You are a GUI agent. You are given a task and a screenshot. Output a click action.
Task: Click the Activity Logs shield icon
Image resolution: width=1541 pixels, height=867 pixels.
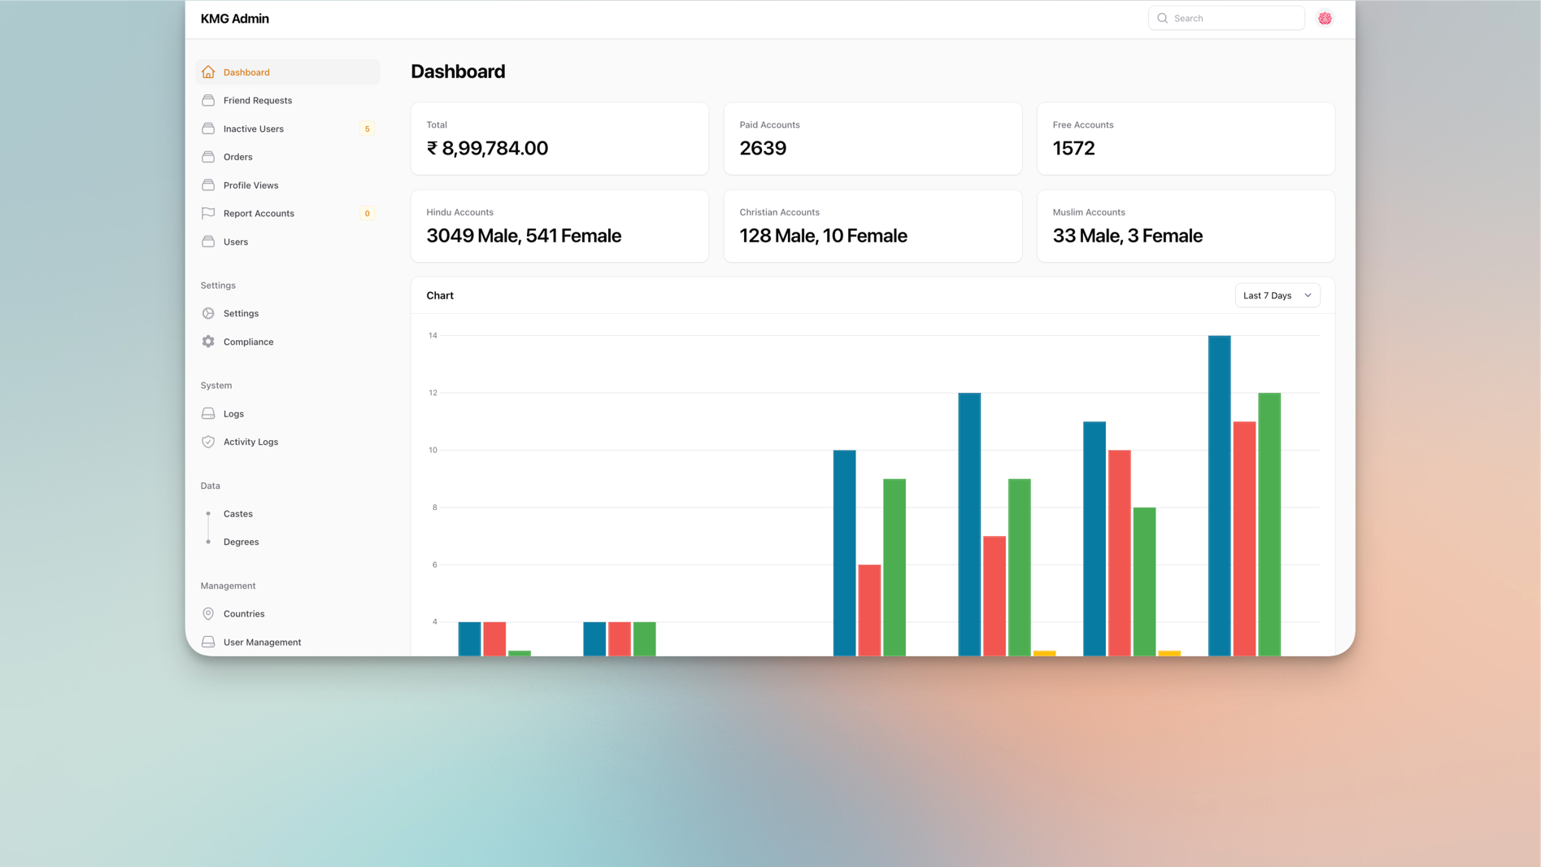[x=208, y=442]
